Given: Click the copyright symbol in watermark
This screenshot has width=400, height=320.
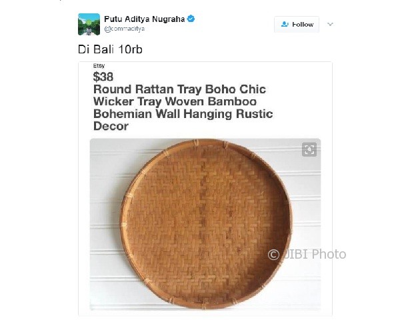Looking at the screenshot, I should point(273,255).
